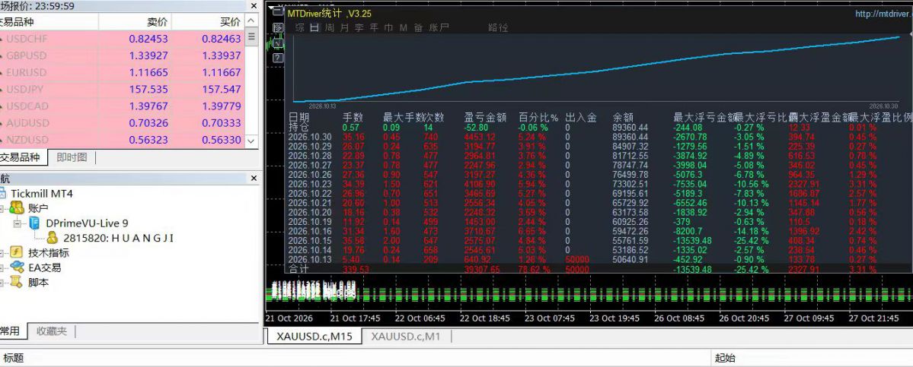This screenshot has height=367, width=913.
Task: Click the blue server icon beside DPrimeVU-Live 9
Action: (35, 223)
